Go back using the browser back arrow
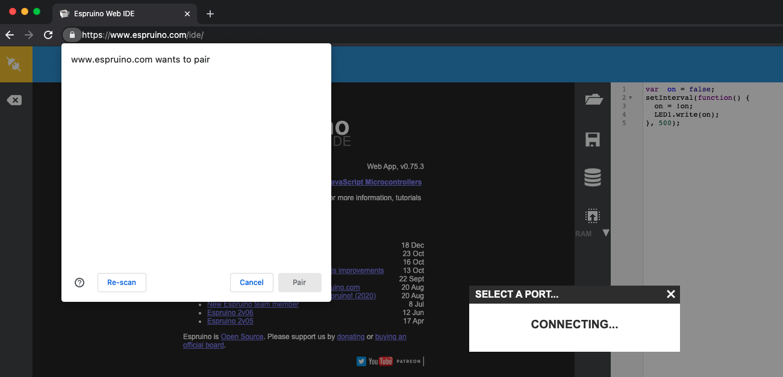Image resolution: width=783 pixels, height=377 pixels. tap(10, 35)
